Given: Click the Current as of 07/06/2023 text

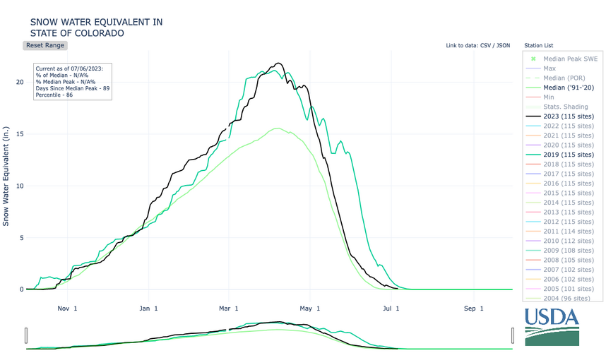Looking at the screenshot, I should pos(69,68).
